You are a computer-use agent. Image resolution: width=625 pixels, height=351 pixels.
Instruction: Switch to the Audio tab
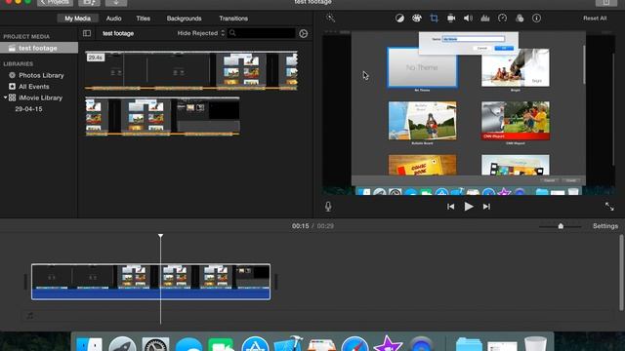coord(113,19)
